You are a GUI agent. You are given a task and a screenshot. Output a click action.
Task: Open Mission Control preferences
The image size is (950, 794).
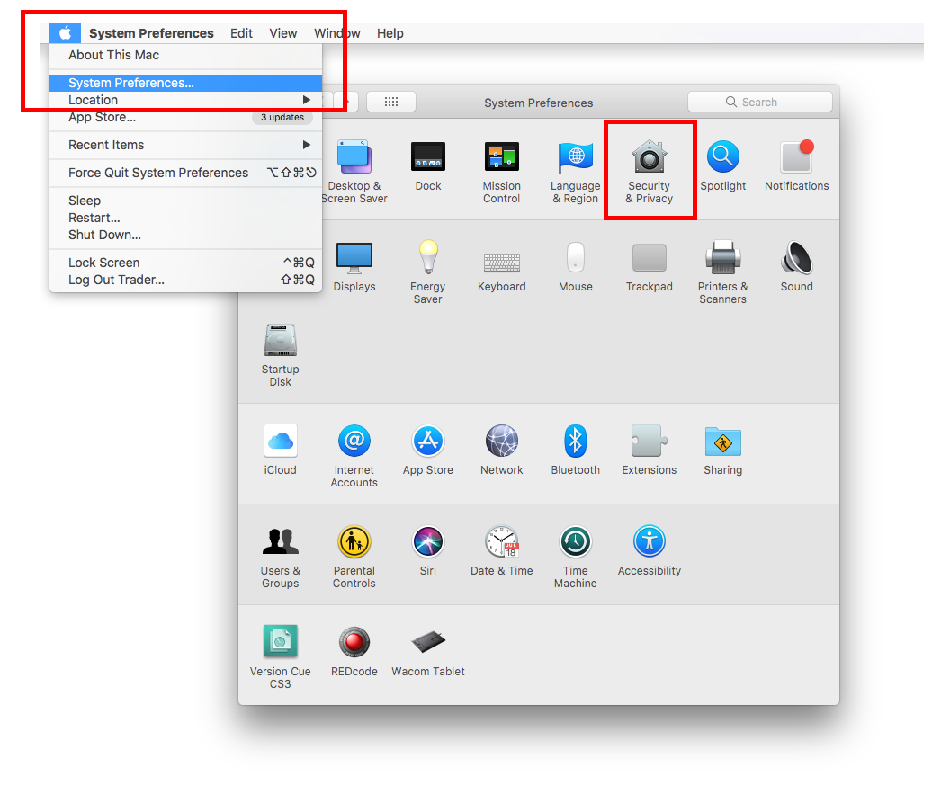(x=502, y=172)
